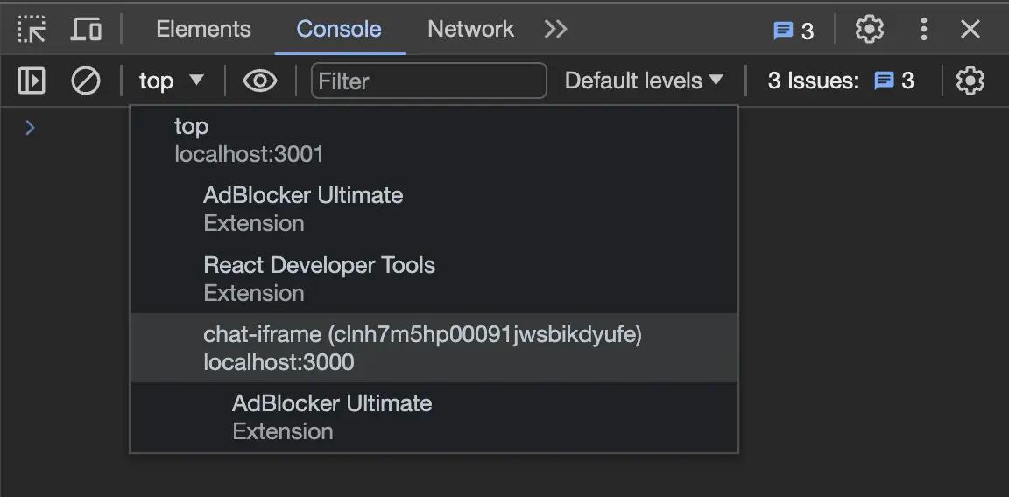Choose top localhost:3001 context
Image resolution: width=1009 pixels, height=497 pixels.
(249, 140)
